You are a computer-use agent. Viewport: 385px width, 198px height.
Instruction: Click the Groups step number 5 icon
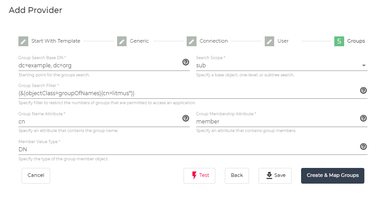coord(339,41)
